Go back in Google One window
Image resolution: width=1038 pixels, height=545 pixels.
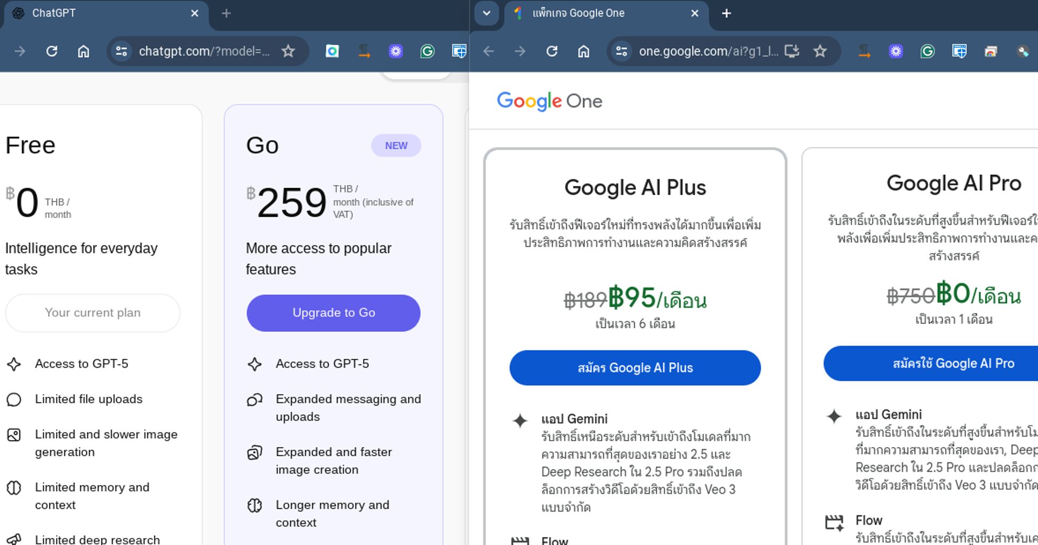coord(489,51)
